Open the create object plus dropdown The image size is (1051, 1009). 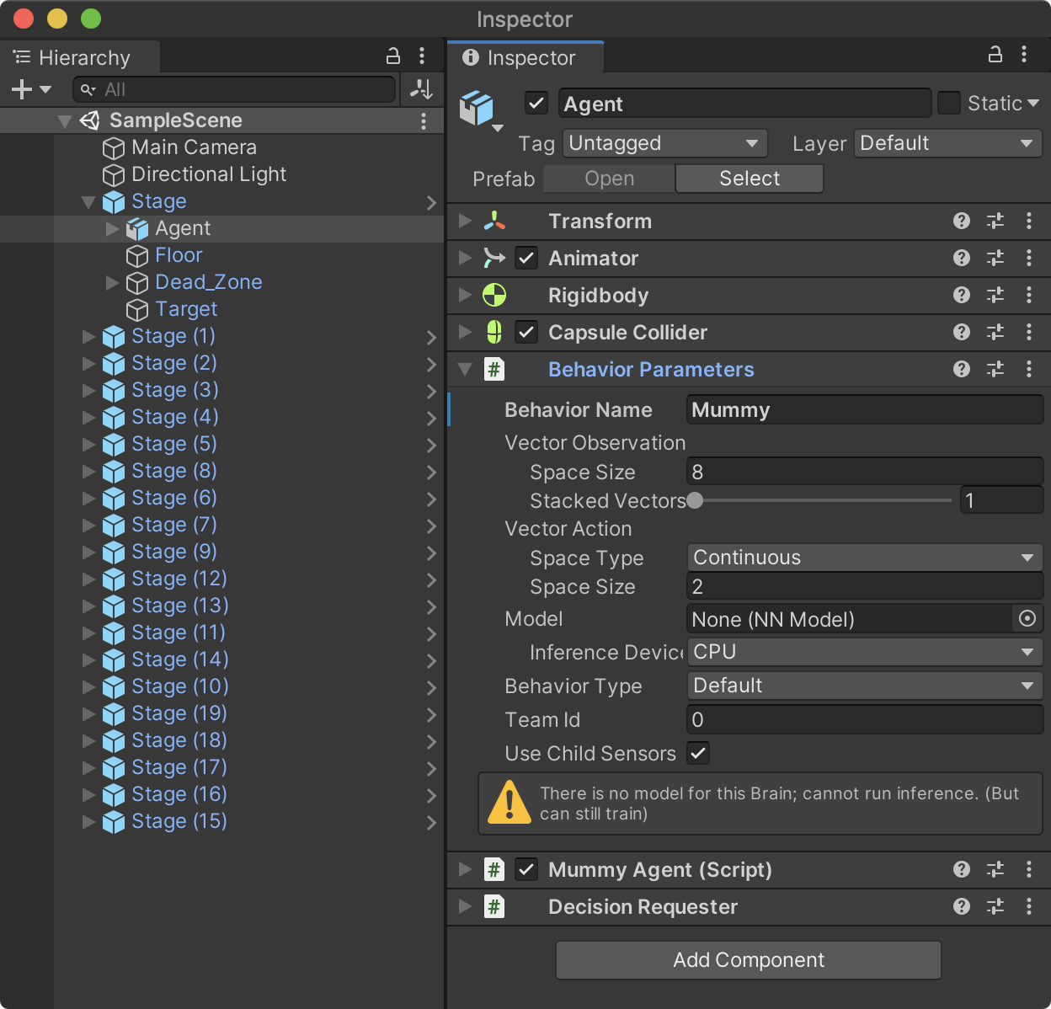[31, 88]
